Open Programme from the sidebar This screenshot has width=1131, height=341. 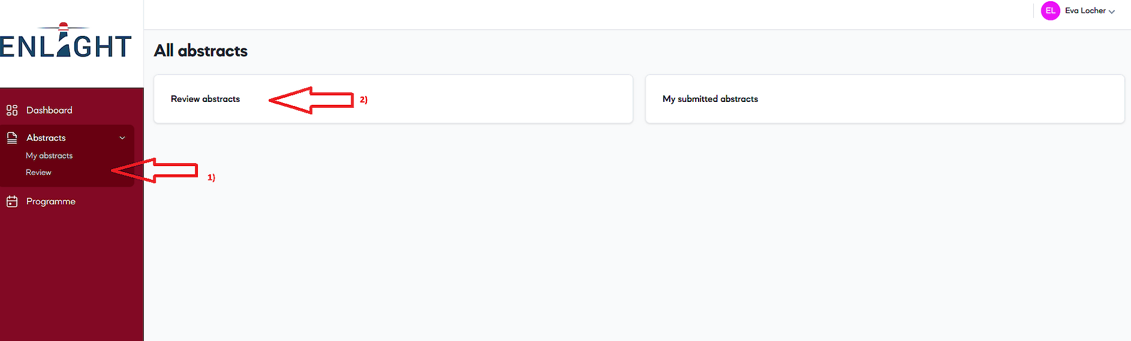51,201
